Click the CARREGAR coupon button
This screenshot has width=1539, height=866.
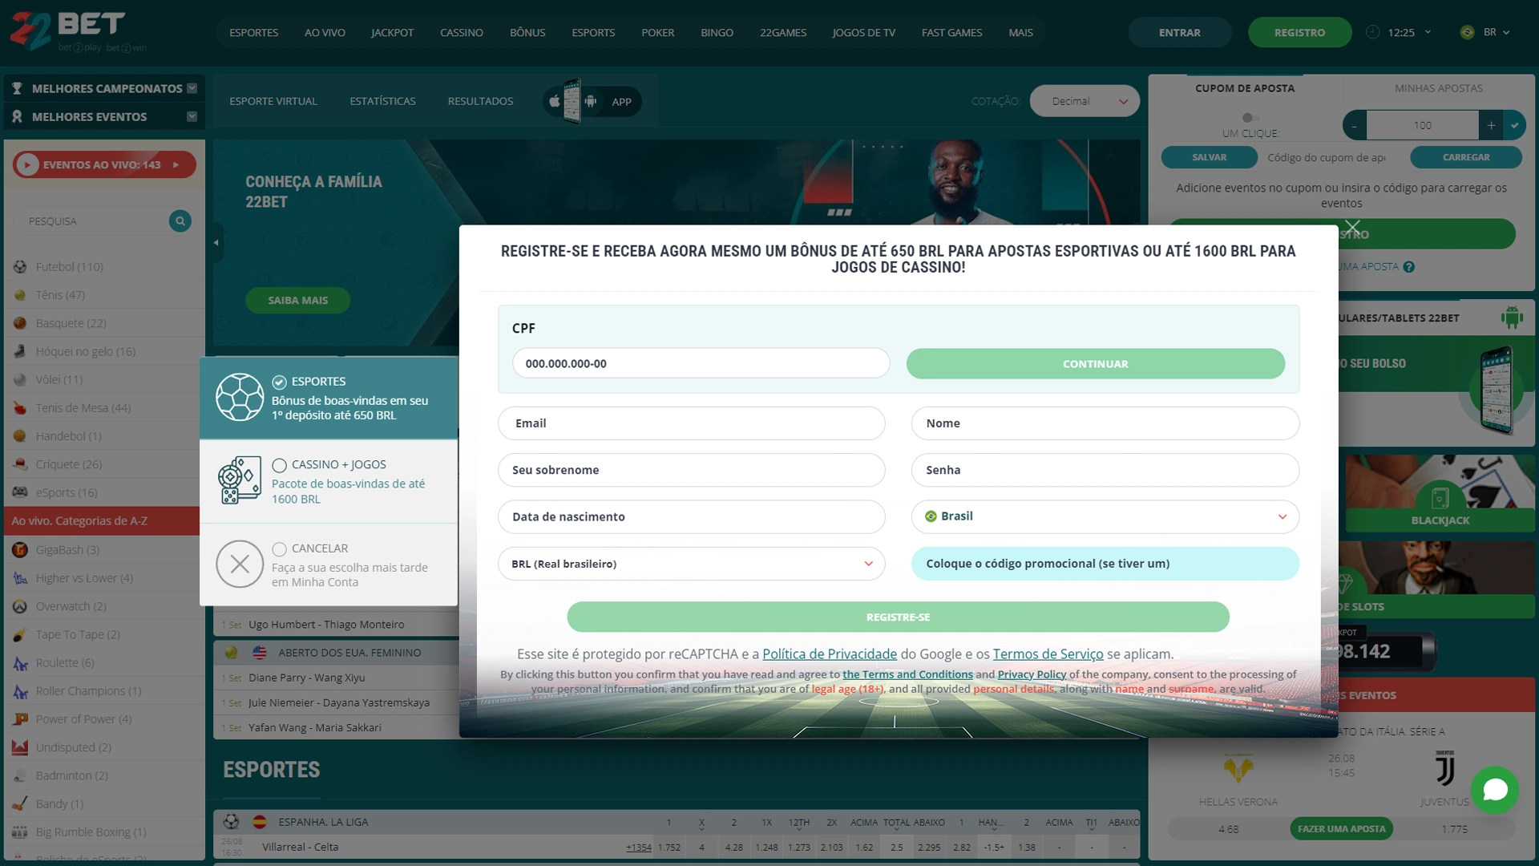[1466, 157]
